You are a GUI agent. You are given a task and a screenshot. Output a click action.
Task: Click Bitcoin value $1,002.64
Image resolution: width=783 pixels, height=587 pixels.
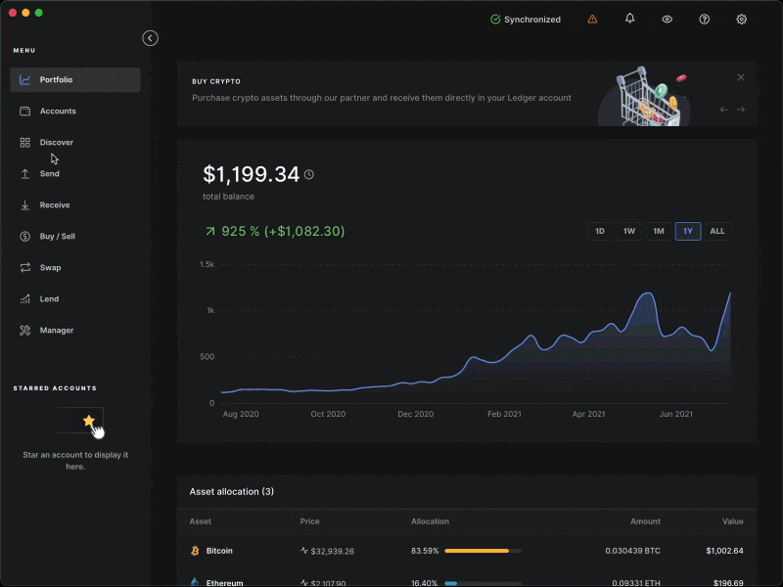pos(724,551)
